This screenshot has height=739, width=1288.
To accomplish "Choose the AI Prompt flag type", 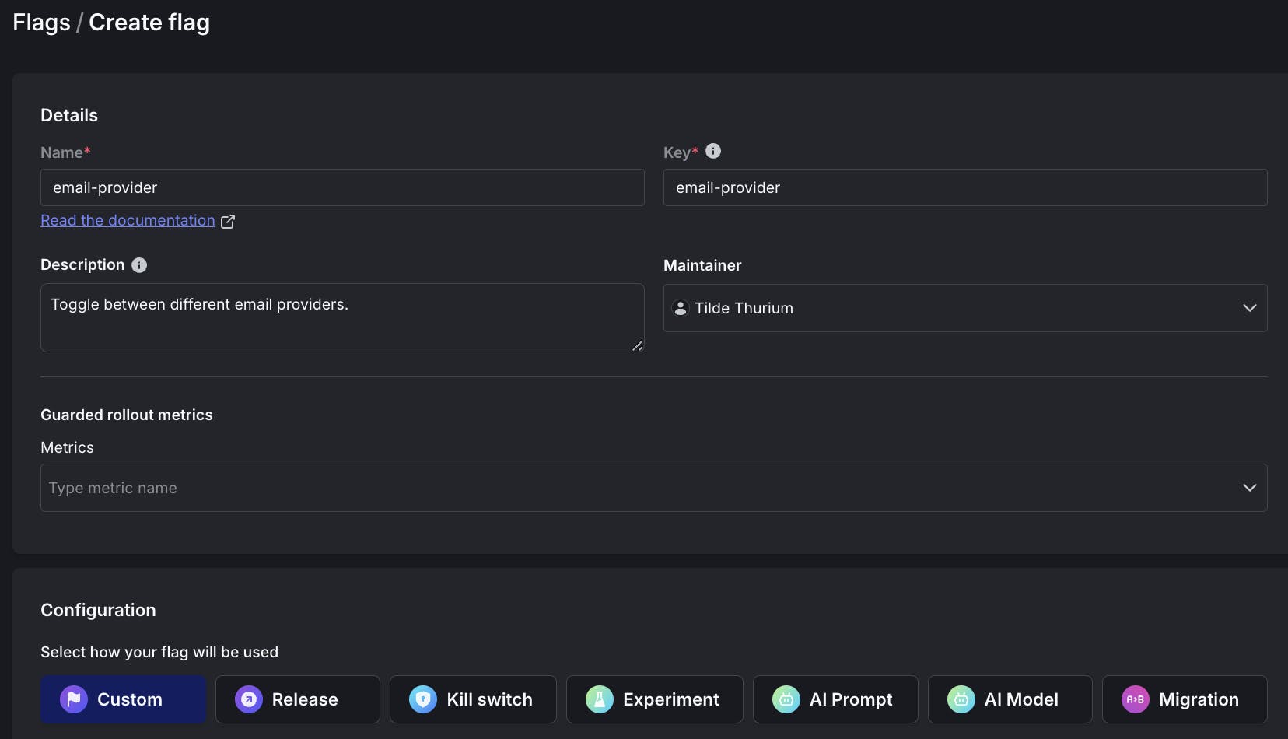I will tap(835, 699).
